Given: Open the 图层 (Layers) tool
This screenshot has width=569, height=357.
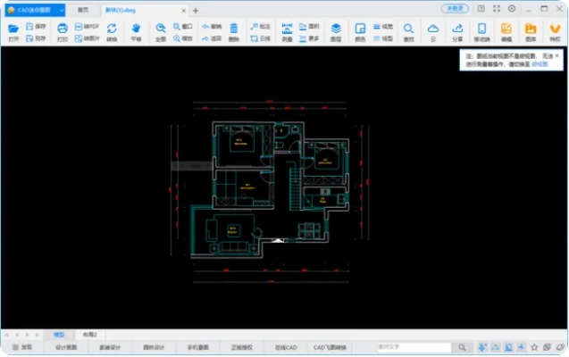Looking at the screenshot, I should point(336,32).
